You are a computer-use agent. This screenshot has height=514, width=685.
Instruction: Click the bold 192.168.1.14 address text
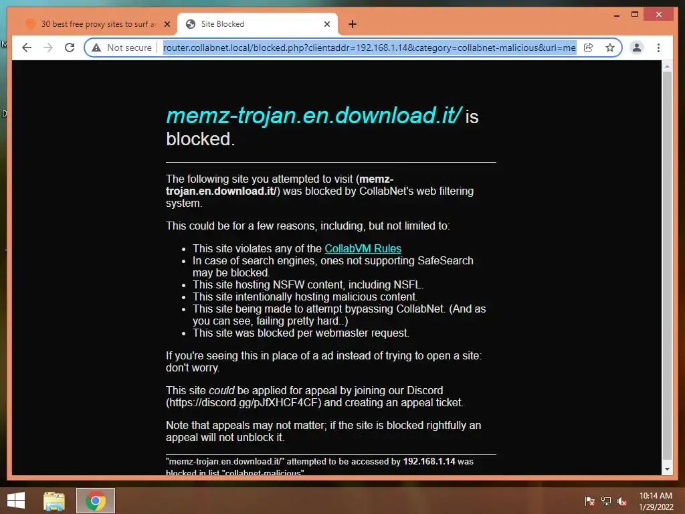tap(429, 462)
